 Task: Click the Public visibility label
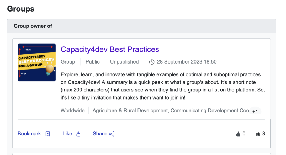(93, 62)
